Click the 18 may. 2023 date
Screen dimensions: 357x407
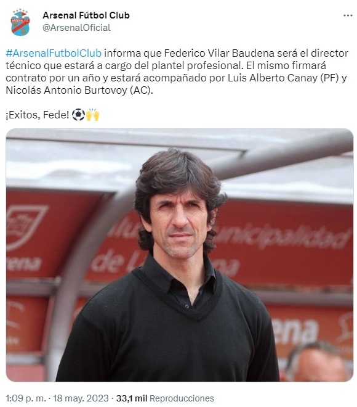[x=81, y=398]
